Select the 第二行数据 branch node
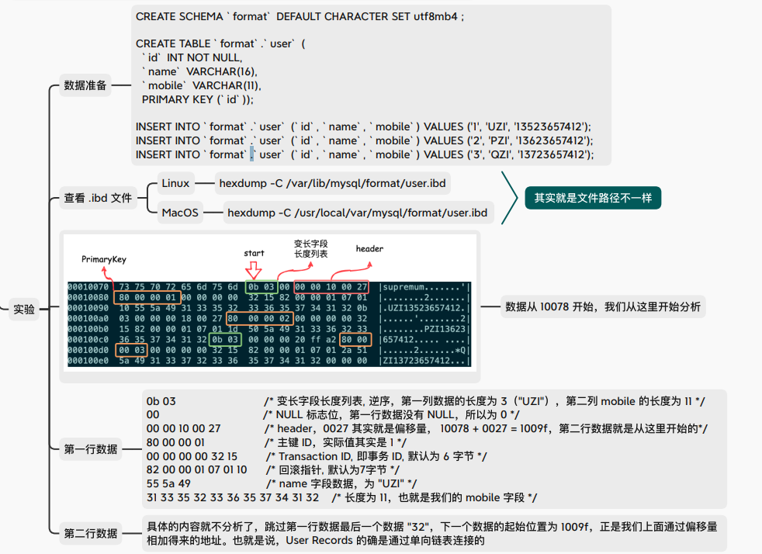762x554 pixels. pyautogui.click(x=91, y=533)
